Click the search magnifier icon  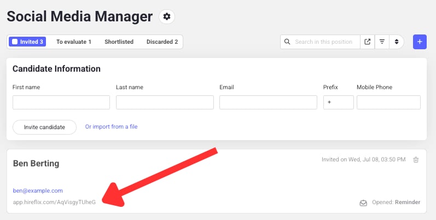pos(287,42)
